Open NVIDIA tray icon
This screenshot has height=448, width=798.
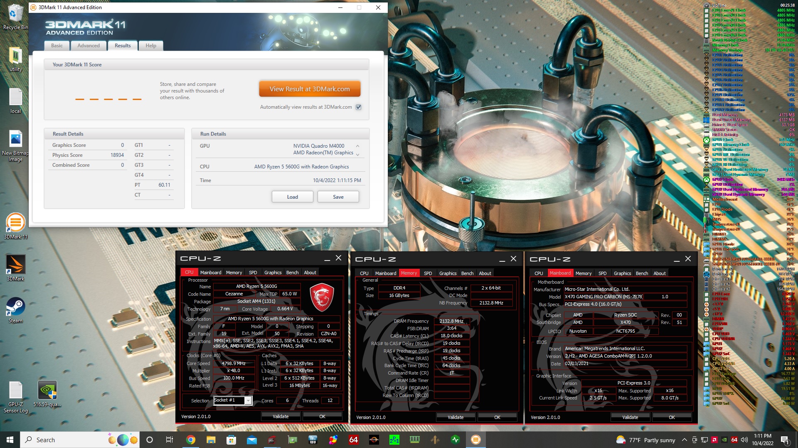click(724, 440)
